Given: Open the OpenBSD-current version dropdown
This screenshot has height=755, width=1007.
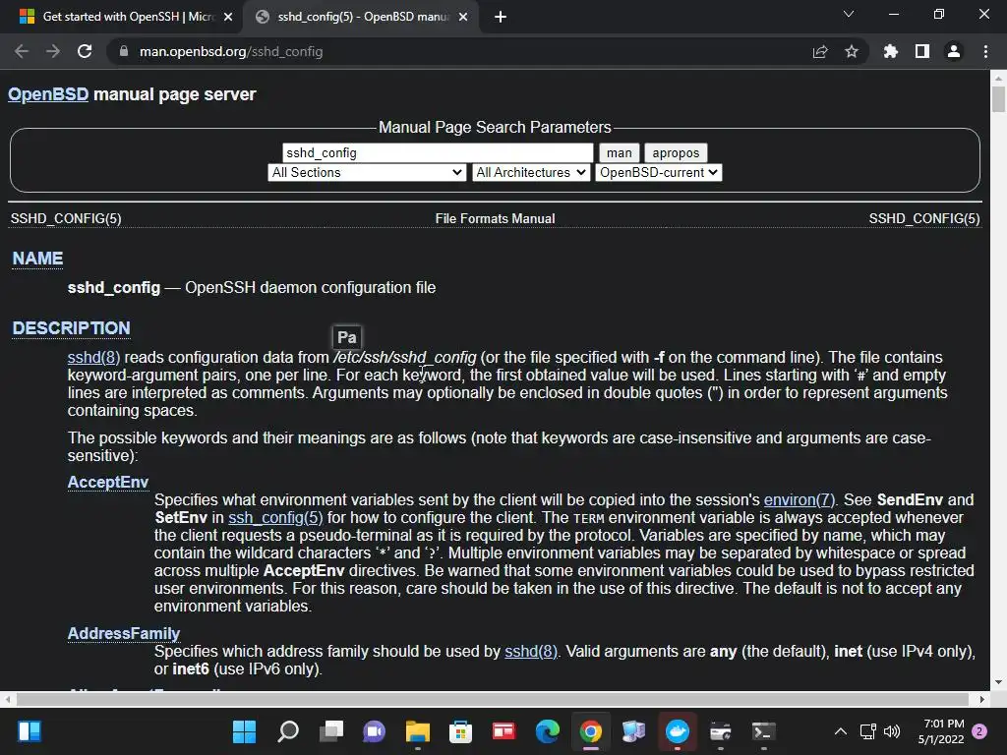Looking at the screenshot, I should (658, 173).
